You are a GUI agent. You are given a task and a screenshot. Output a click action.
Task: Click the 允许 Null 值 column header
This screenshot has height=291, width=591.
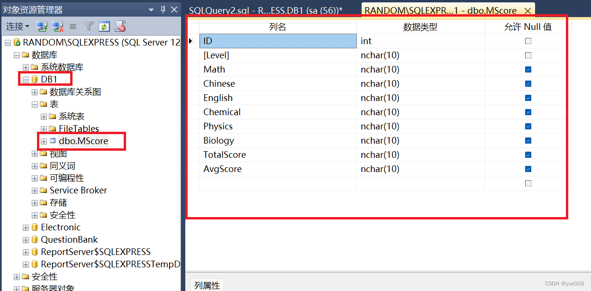tap(528, 27)
